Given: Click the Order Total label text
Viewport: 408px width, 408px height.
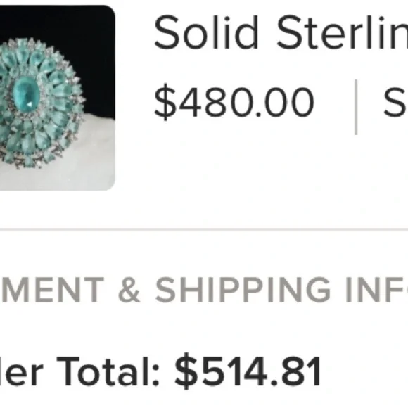Looking at the screenshot, I should (x=79, y=371).
